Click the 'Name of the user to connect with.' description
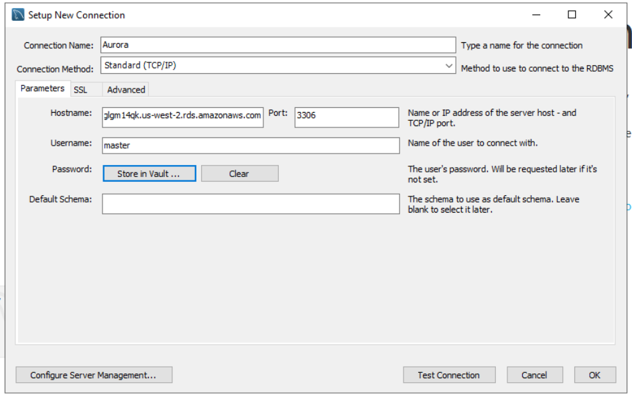 pos(472,144)
